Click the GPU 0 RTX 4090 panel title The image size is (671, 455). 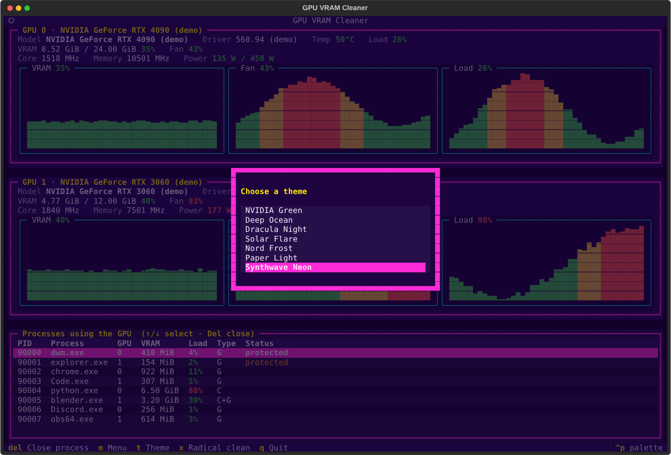[112, 30]
